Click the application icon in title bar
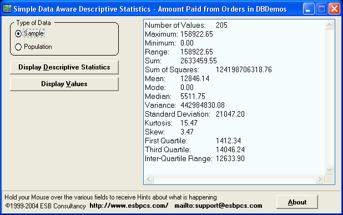Viewport: 343px width, 215px height. [7, 9]
